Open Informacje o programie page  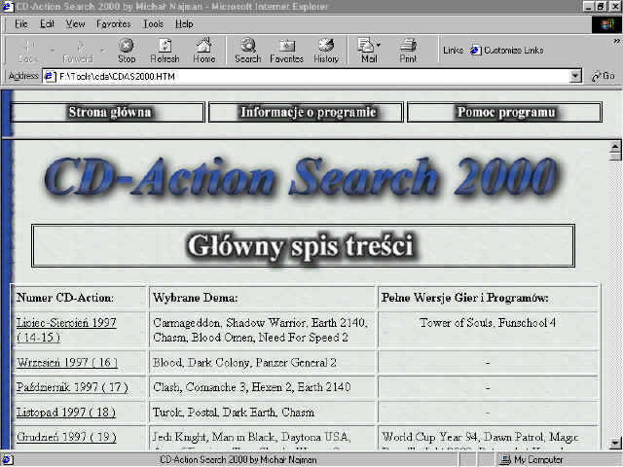[308, 112]
